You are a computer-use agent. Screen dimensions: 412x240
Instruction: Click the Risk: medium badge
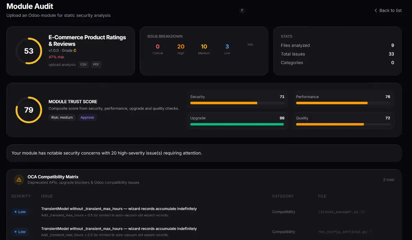coord(62,117)
